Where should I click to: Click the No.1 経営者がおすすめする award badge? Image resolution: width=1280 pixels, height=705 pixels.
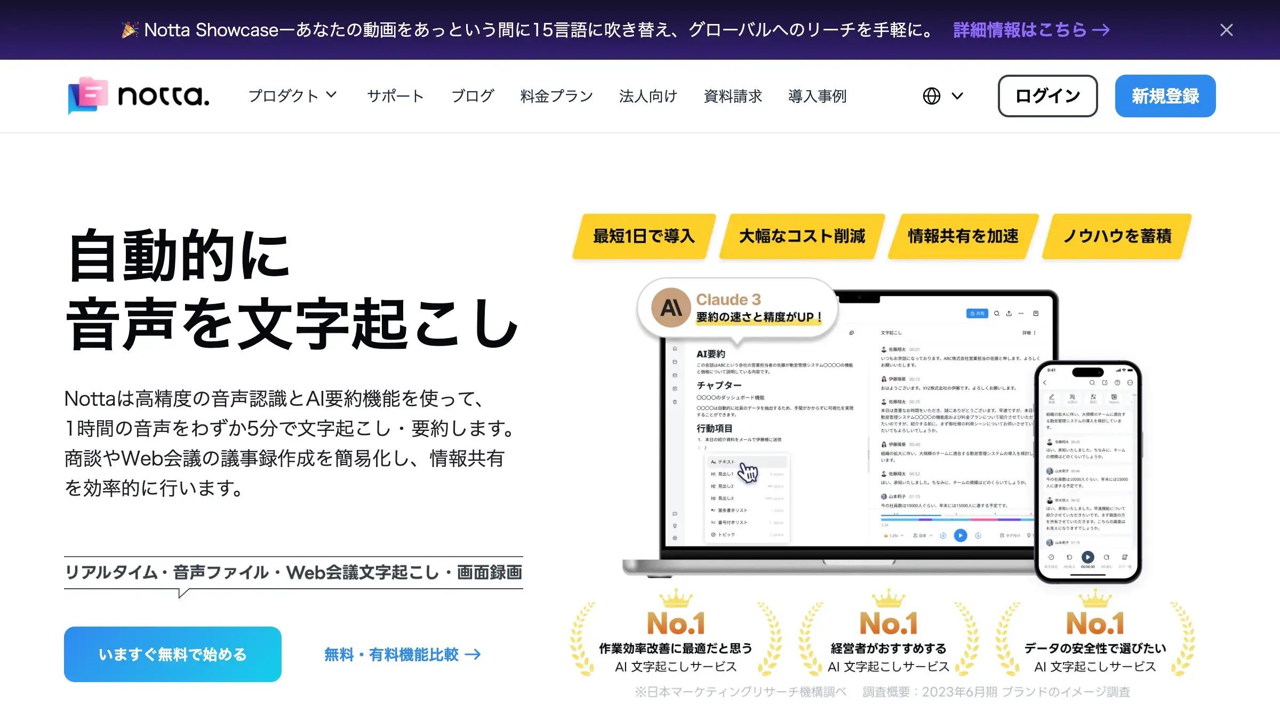[889, 634]
